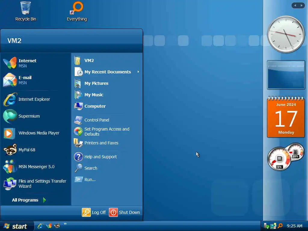
Task: Launch Internet Explorer from Start menu
Action: (36, 99)
